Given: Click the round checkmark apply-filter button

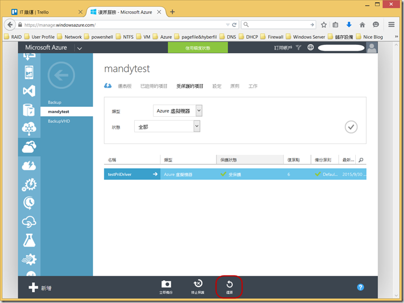Looking at the screenshot, I should click(351, 127).
